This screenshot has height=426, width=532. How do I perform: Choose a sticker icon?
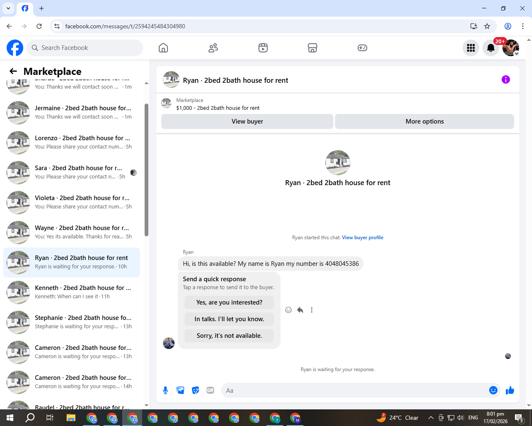(x=195, y=390)
